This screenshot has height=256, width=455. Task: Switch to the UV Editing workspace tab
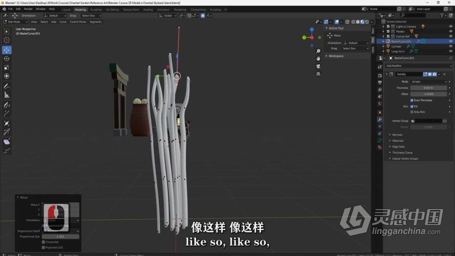(x=113, y=10)
